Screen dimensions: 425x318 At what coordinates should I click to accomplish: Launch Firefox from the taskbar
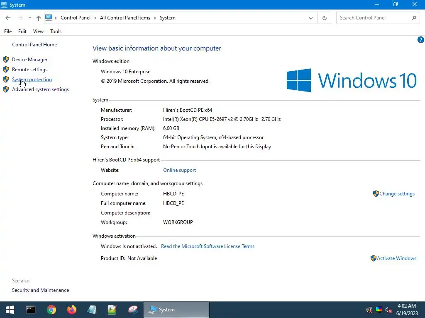click(x=71, y=310)
